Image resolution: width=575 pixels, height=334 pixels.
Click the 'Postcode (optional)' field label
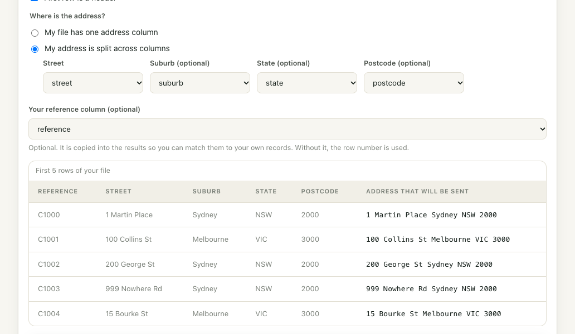(397, 63)
